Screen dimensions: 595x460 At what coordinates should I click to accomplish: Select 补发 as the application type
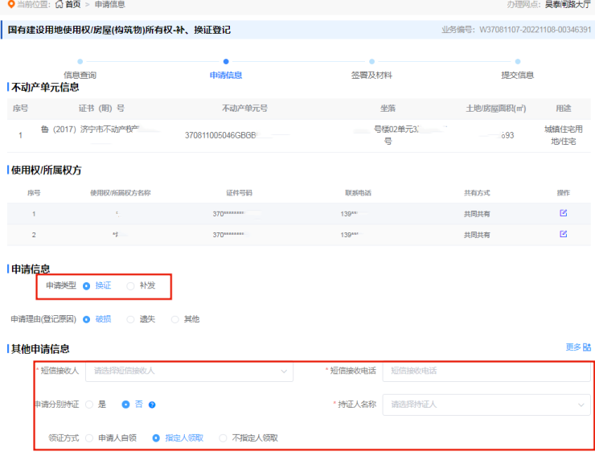click(x=131, y=285)
